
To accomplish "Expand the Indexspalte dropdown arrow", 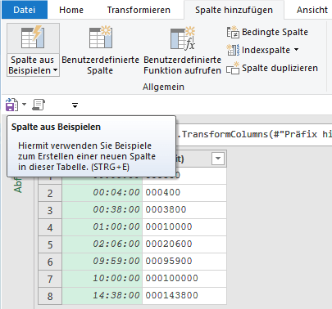I will point(297,50).
